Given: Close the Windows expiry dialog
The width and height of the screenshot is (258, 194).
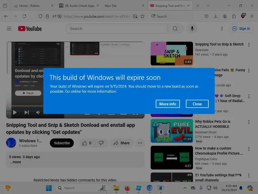Looking at the screenshot, I should pyautogui.click(x=197, y=104).
